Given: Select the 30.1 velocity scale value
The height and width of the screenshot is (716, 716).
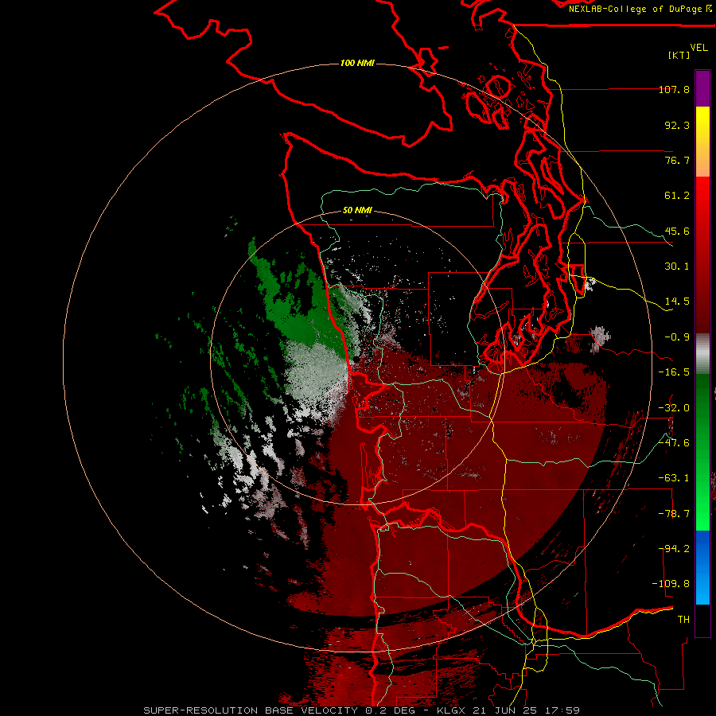Looking at the screenshot, I should click(677, 267).
